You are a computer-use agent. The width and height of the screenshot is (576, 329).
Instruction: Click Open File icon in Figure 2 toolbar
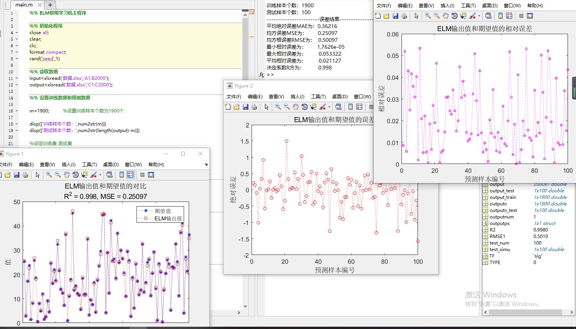point(237,107)
